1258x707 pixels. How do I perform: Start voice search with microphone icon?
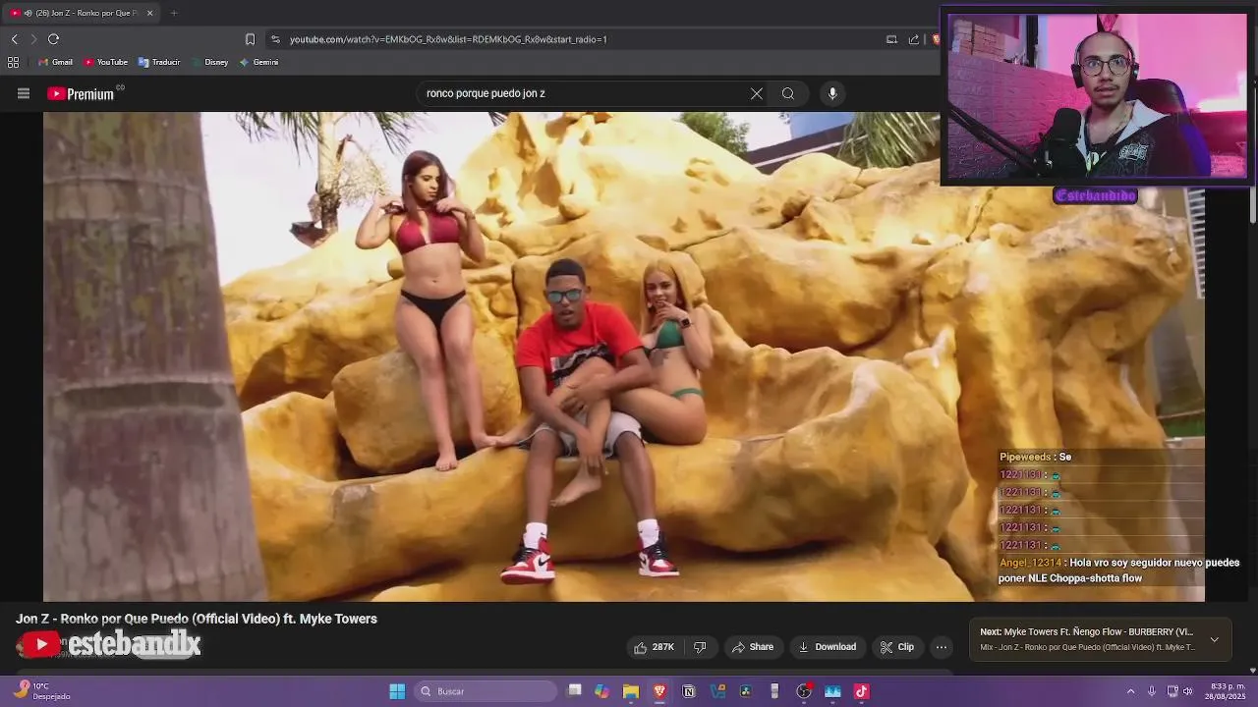pos(832,93)
